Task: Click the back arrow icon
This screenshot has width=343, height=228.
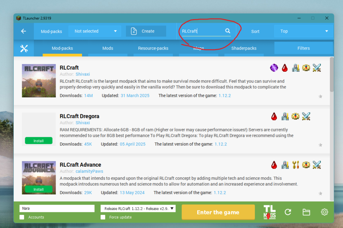Action: coord(23,31)
